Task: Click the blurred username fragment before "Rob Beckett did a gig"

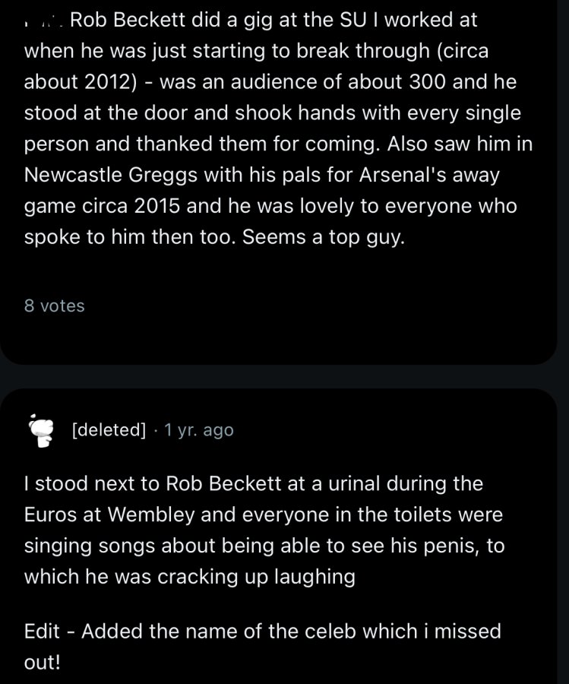Action: point(45,21)
